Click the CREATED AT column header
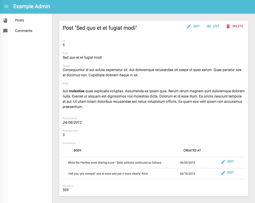The height and width of the screenshot is (203, 255). (192, 151)
